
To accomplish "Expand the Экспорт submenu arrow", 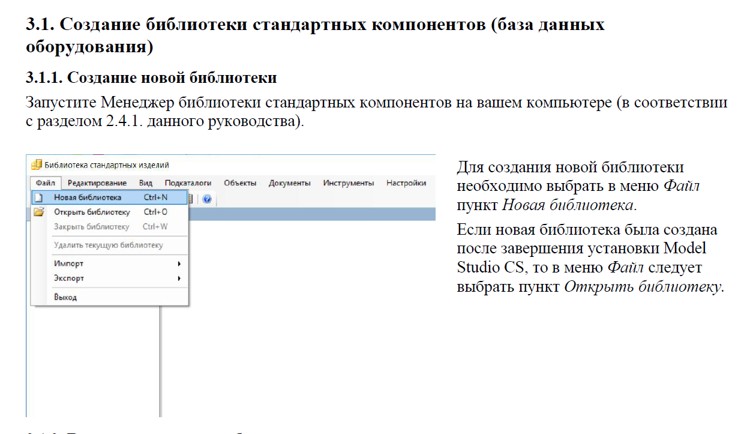I will pyautogui.click(x=179, y=279).
